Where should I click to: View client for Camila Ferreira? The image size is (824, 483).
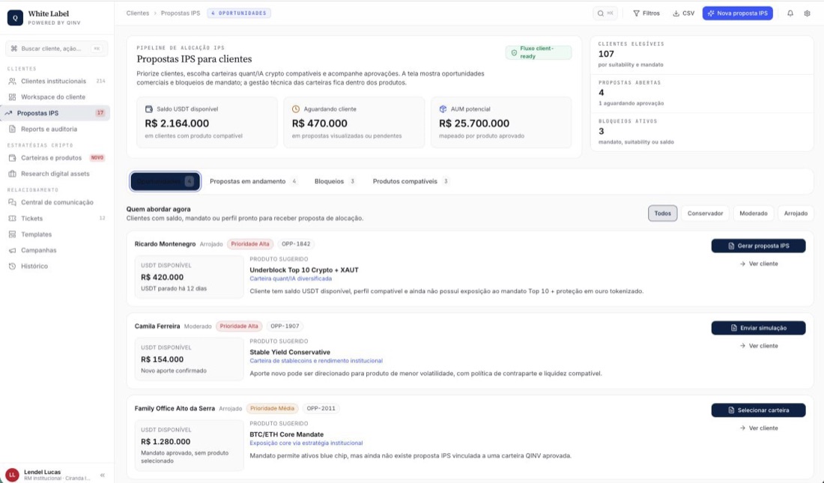[x=758, y=346]
